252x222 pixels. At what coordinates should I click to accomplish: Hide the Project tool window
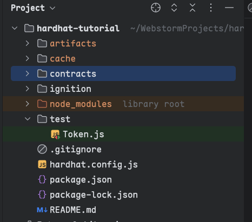229,8
